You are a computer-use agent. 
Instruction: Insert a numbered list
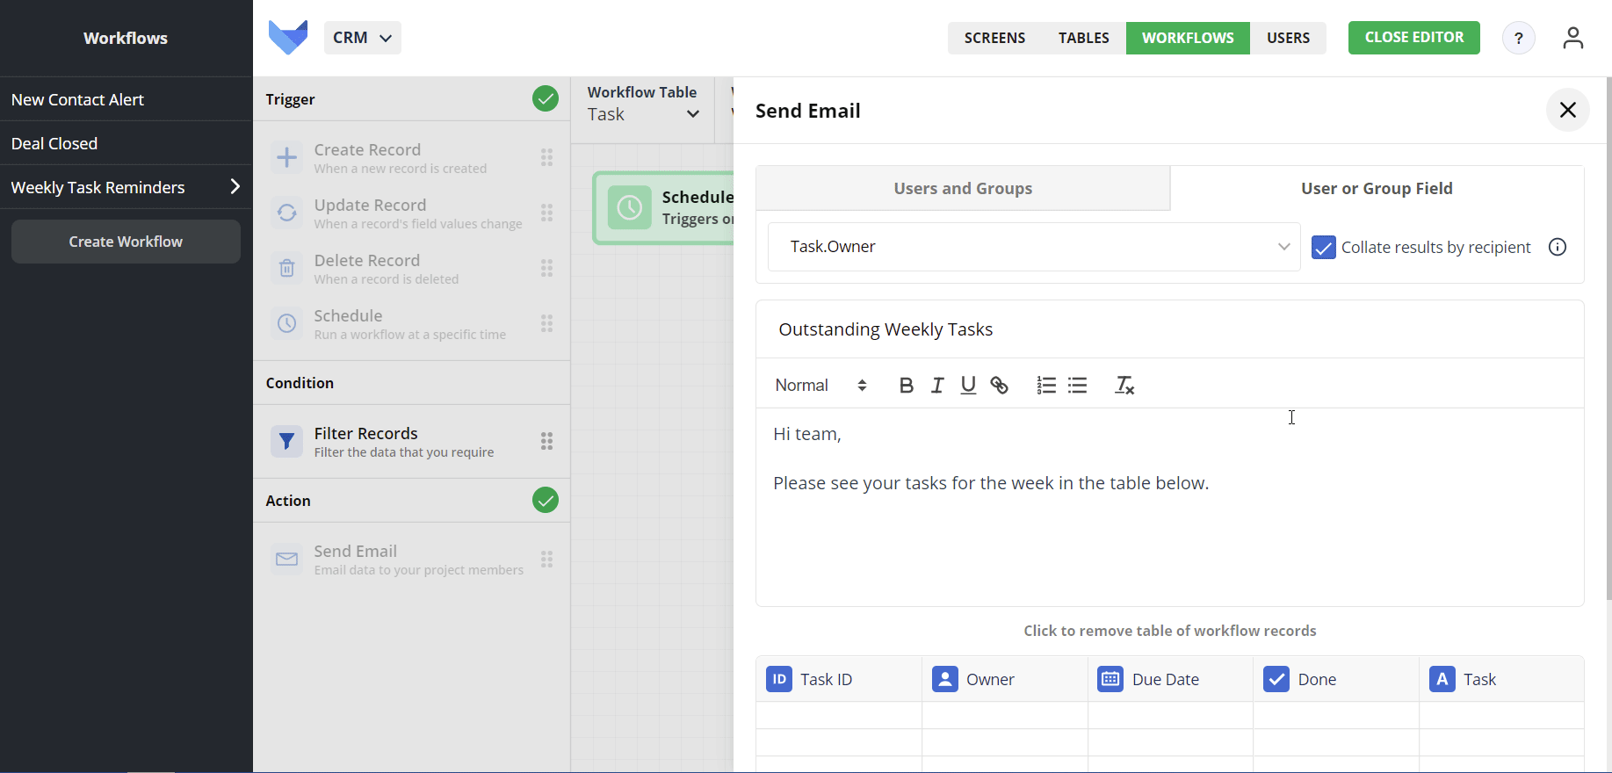pyautogui.click(x=1046, y=386)
